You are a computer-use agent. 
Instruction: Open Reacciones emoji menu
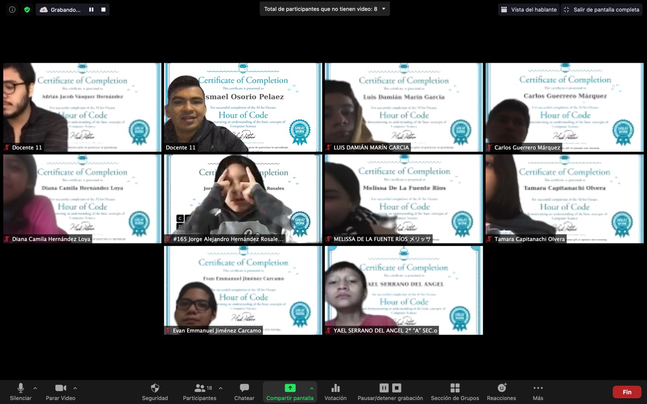coord(501,392)
